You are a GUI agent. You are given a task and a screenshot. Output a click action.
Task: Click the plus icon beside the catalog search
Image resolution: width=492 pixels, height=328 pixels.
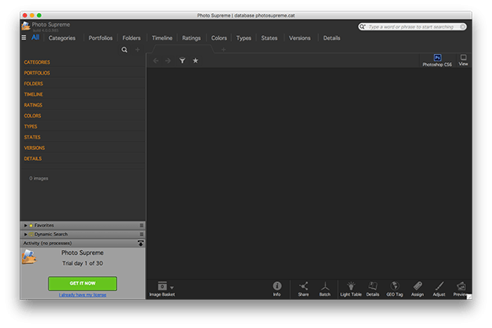coord(138,49)
